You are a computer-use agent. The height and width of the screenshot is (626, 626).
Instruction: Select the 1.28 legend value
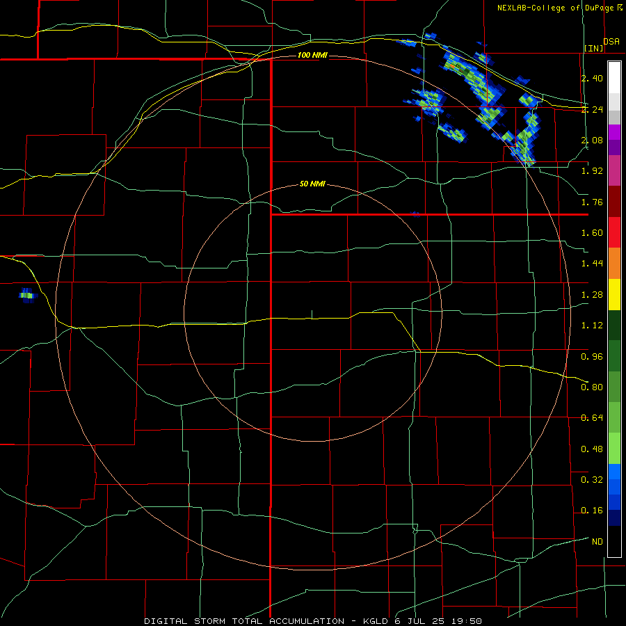pyautogui.click(x=592, y=295)
